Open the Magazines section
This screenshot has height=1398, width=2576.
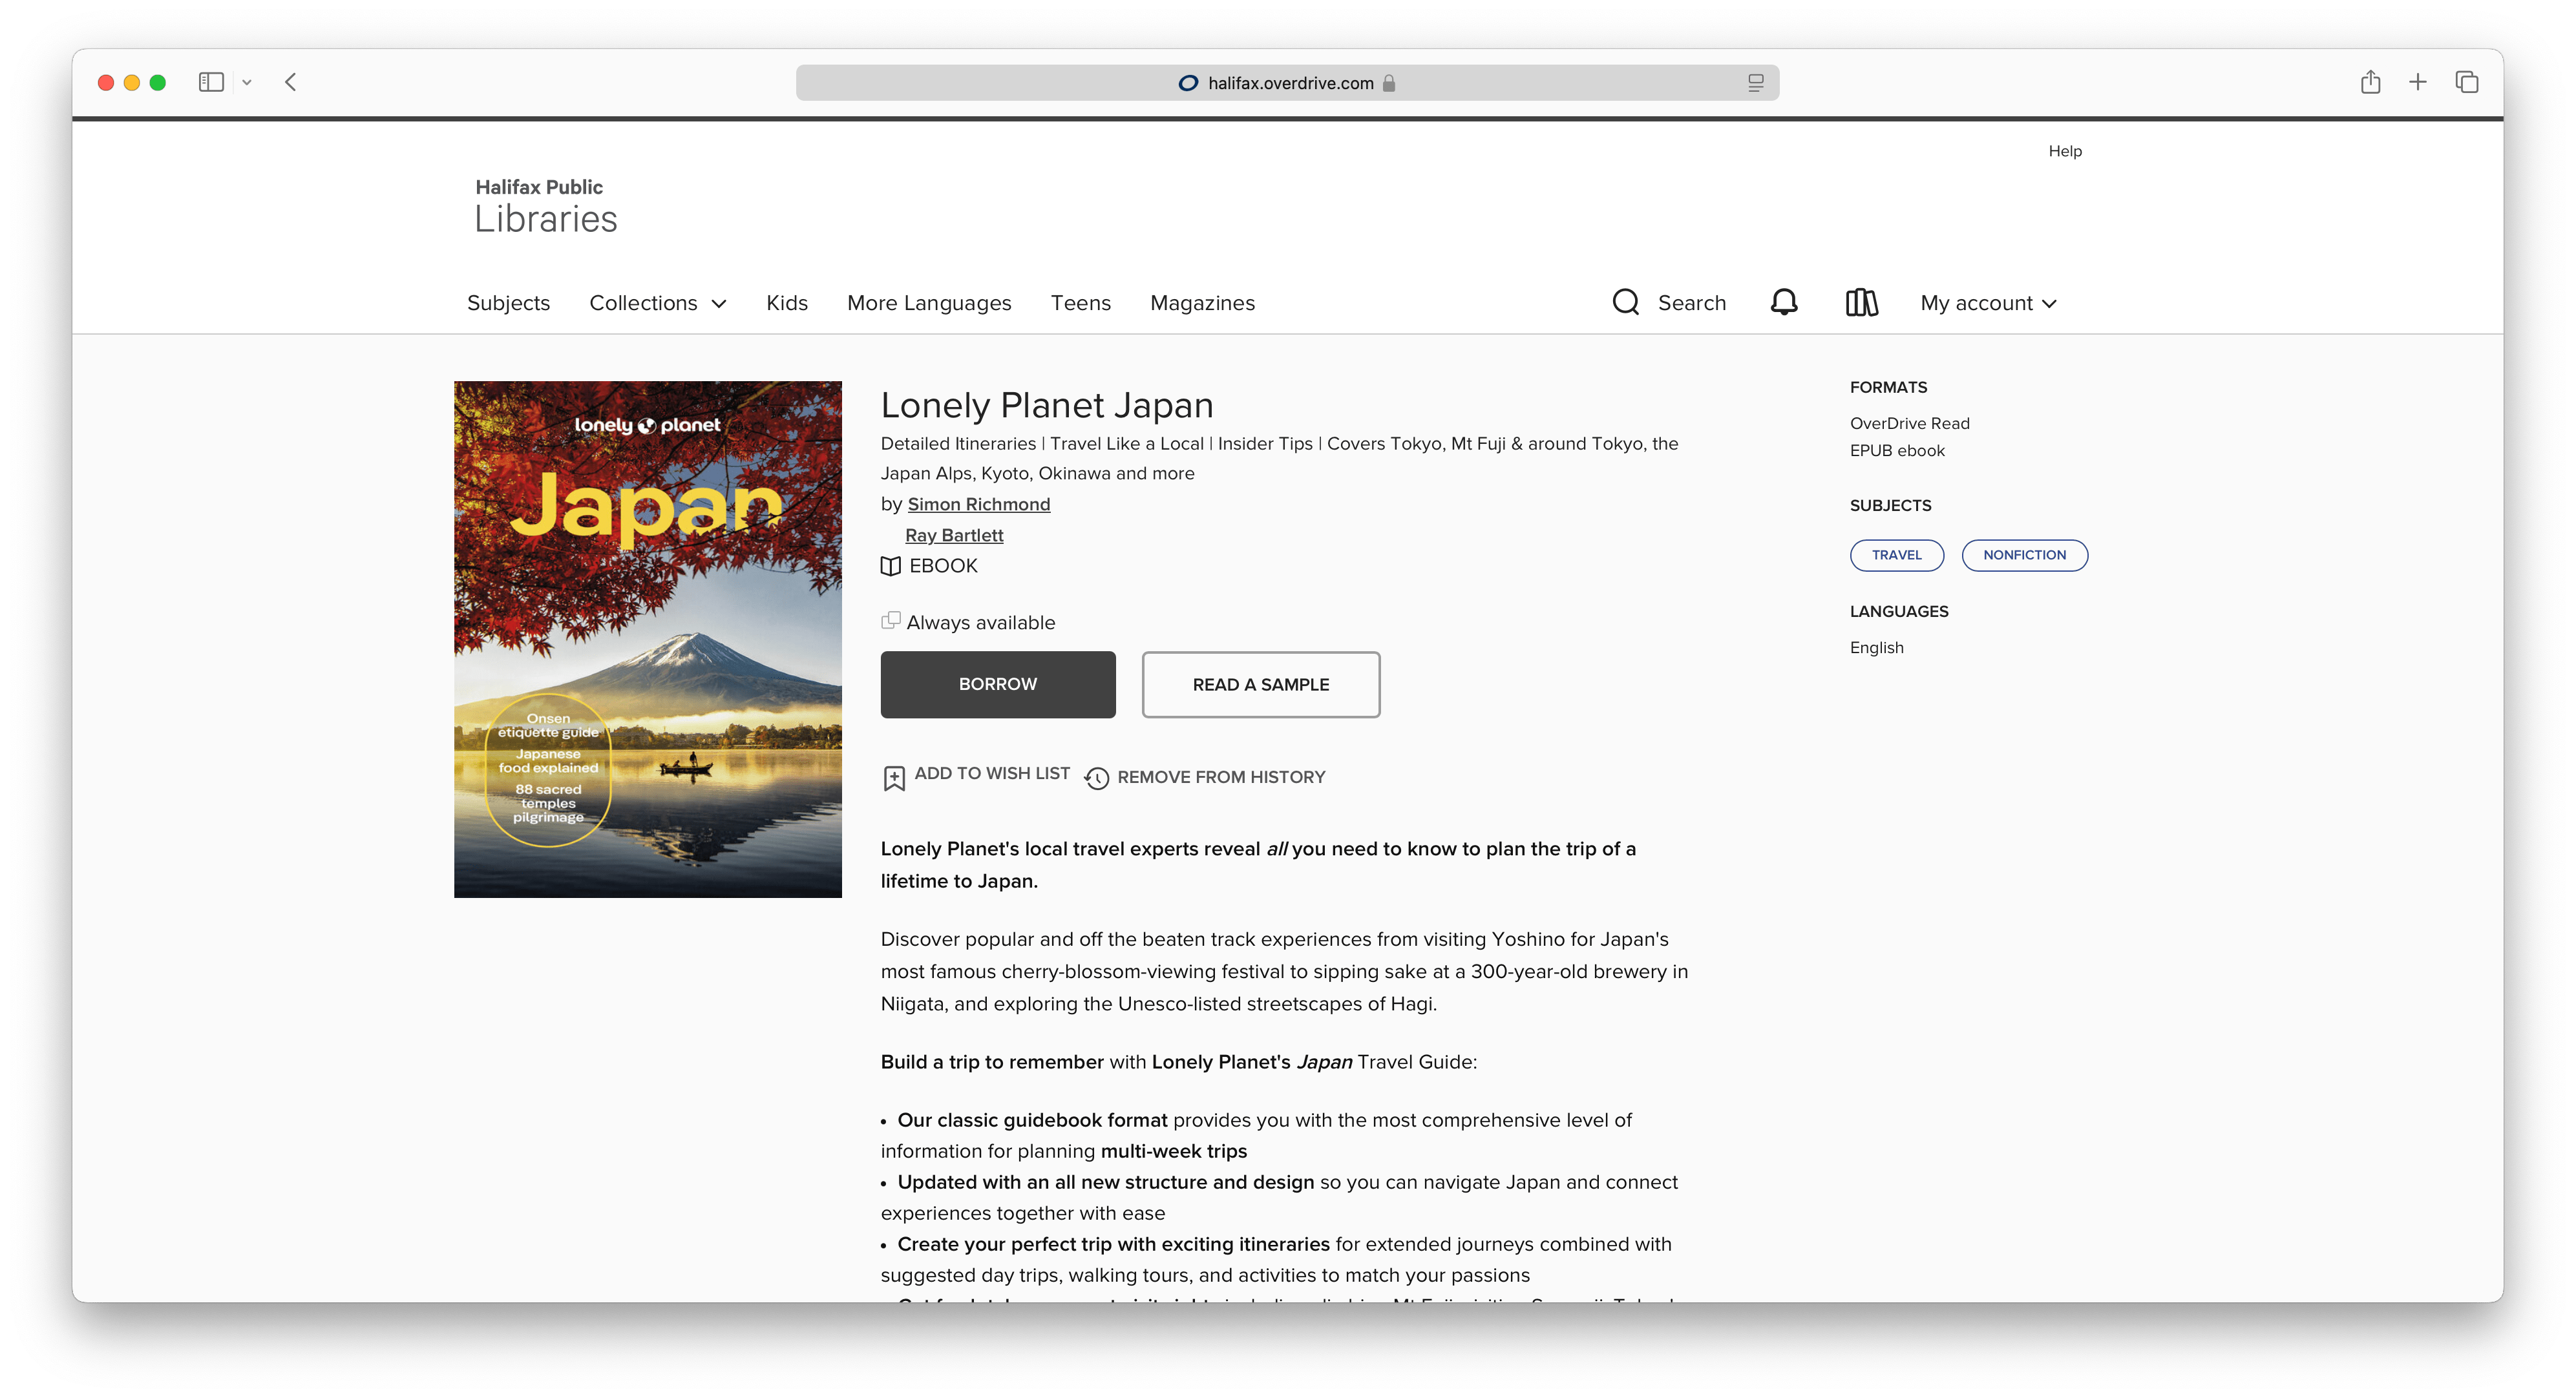click(1202, 303)
